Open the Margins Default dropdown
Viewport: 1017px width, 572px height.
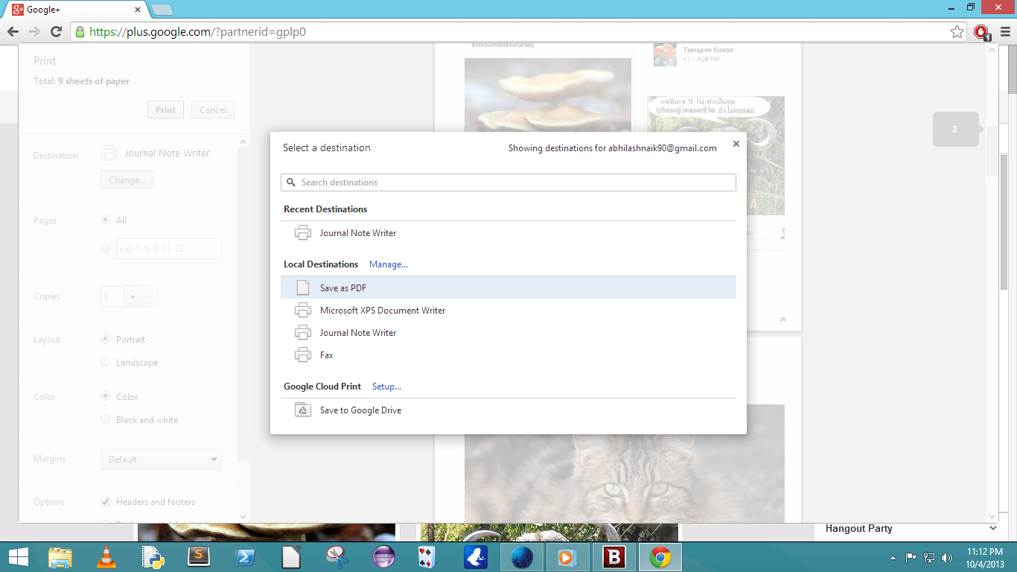click(161, 459)
